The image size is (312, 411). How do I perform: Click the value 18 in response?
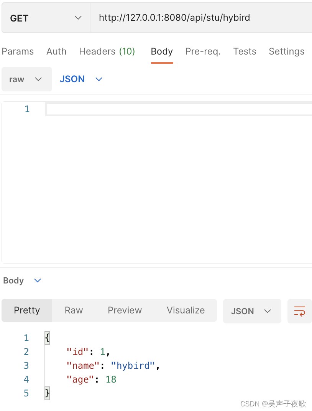pos(111,379)
